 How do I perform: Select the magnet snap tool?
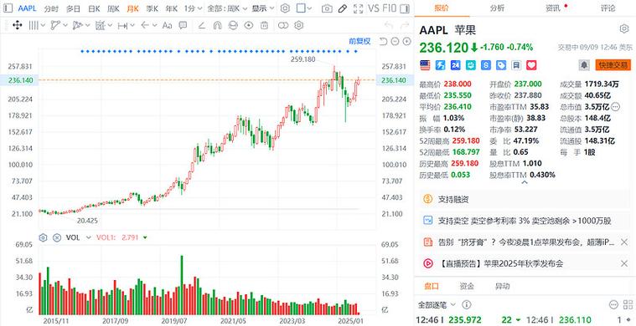pyautogui.click(x=217, y=25)
